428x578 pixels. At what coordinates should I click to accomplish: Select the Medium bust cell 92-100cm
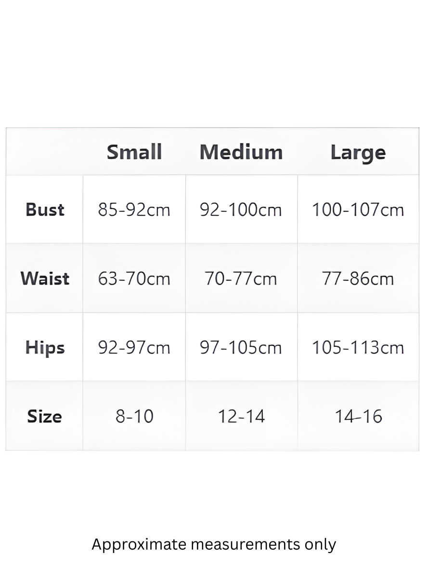pyautogui.click(x=241, y=210)
